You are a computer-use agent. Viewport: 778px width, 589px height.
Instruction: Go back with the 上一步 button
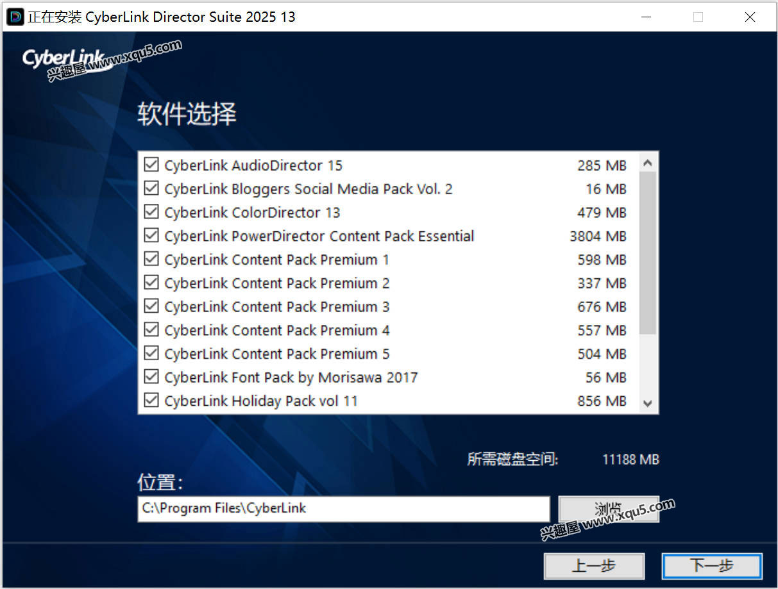[x=594, y=566]
